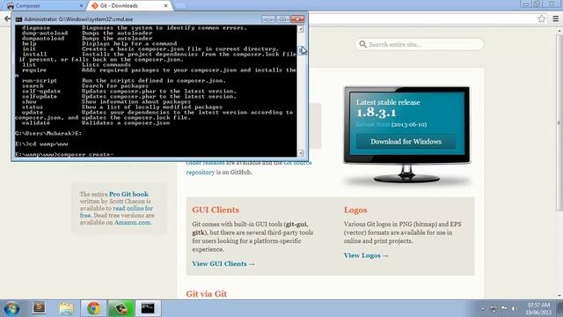Image resolution: width=563 pixels, height=317 pixels.
Task: Open Chrome from the taskbar
Action: coord(94,308)
